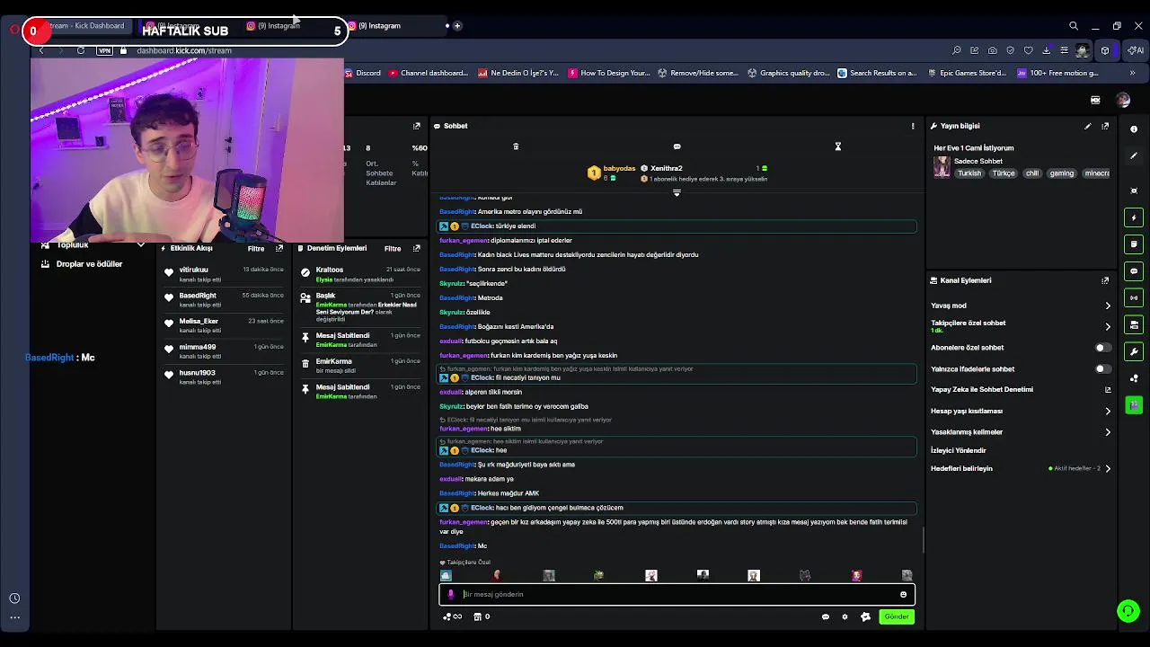Viewport: 1150px width, 647px height.
Task: Click the trash icon in chat toolbar
Action: (x=516, y=146)
